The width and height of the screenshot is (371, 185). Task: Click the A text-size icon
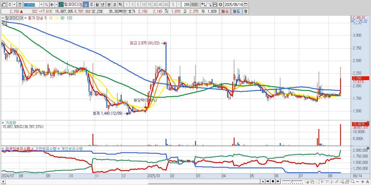click(x=367, y=181)
